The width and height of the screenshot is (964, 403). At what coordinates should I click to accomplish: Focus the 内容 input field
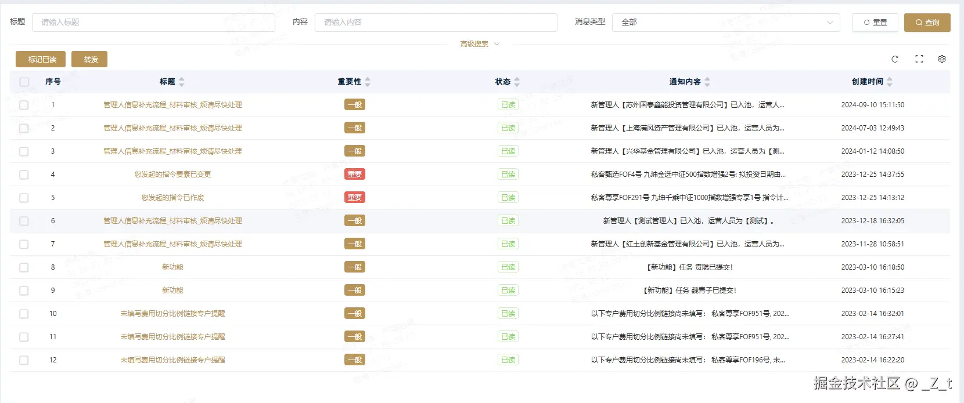tap(436, 22)
